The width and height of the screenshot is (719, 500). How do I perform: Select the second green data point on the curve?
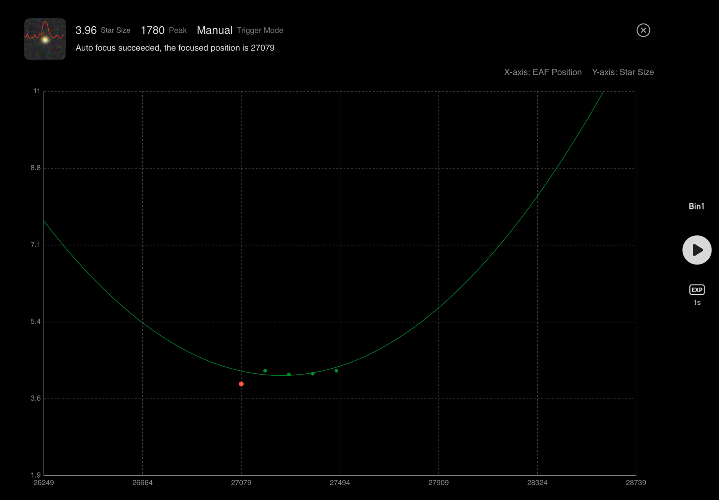point(289,375)
